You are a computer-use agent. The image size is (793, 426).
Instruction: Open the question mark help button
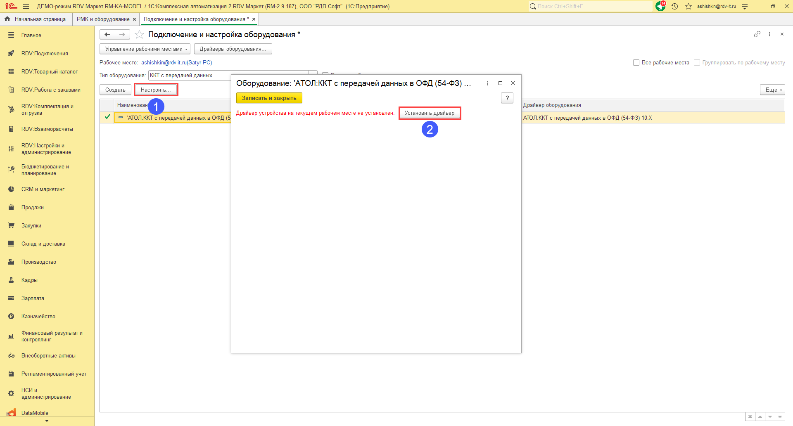click(x=507, y=98)
